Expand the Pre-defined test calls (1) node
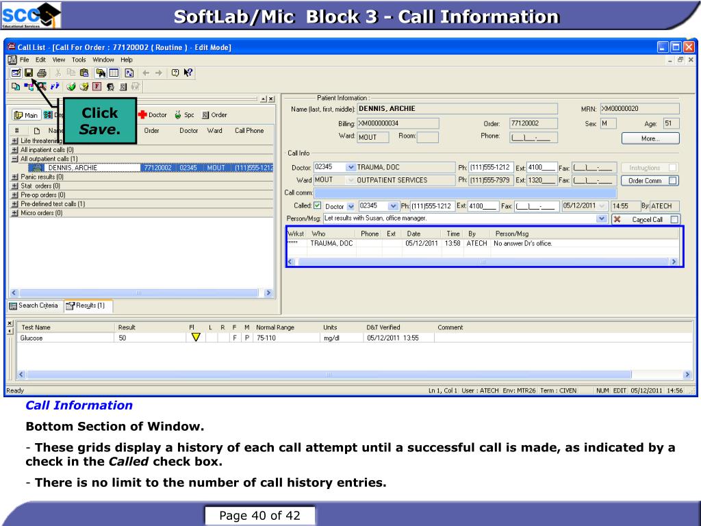701x526 pixels. pos(15,203)
